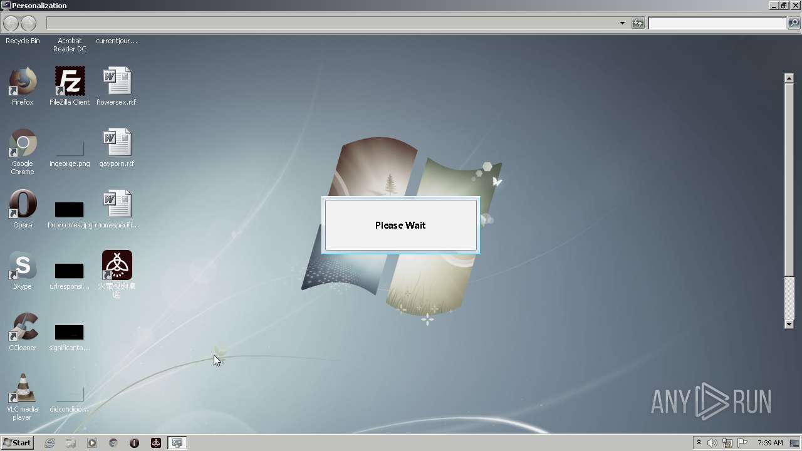This screenshot has height=451, width=802.
Task: Click the Forward navigation button
Action: 28,23
